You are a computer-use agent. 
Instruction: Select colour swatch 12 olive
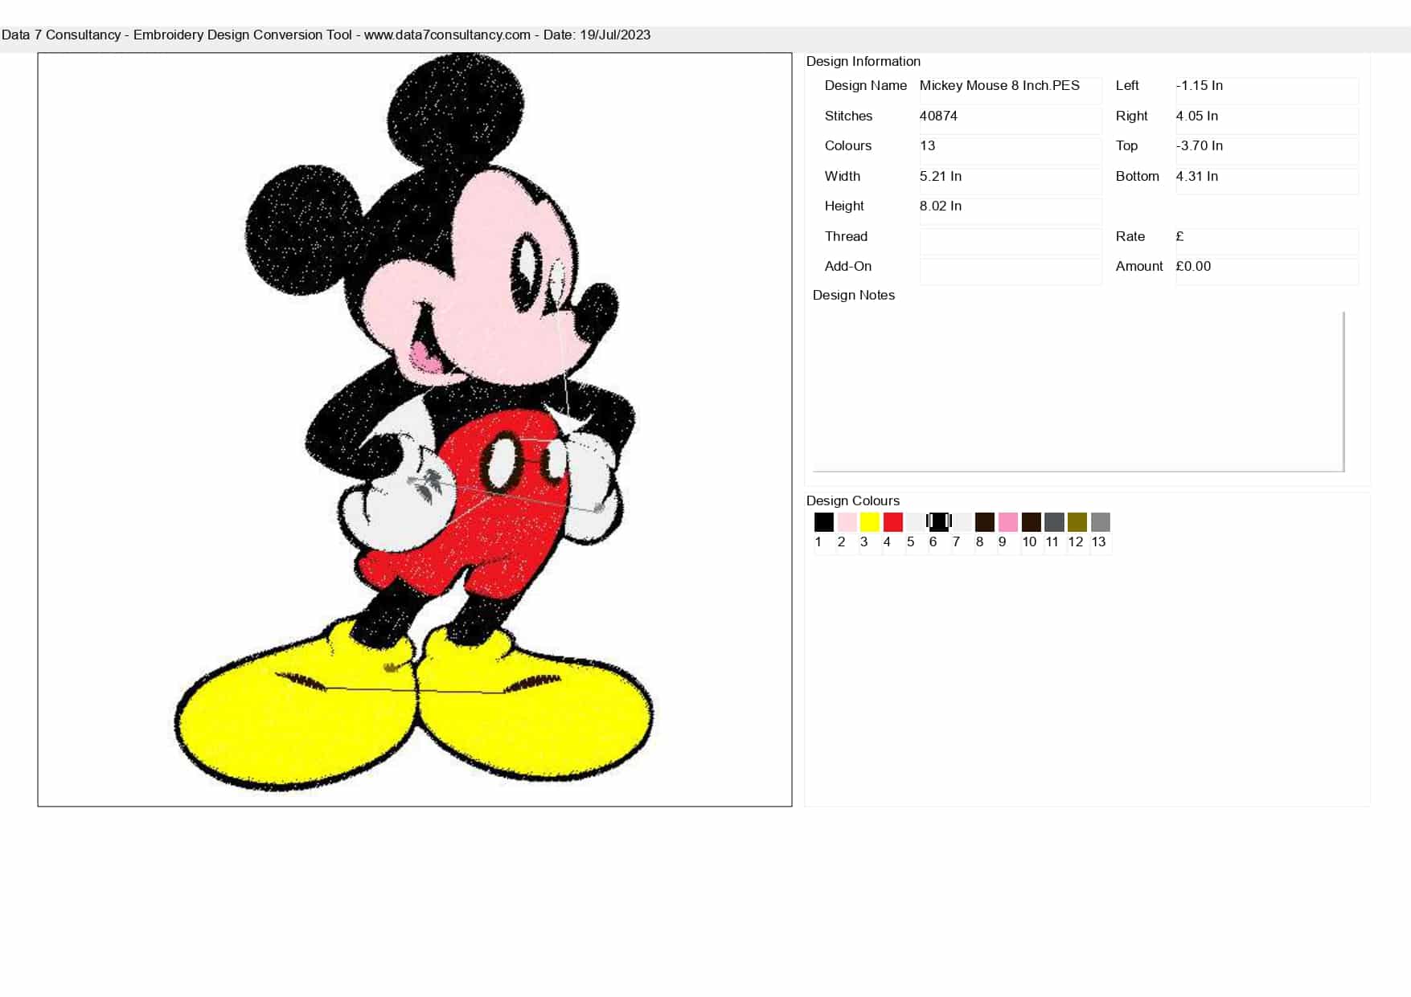point(1077,522)
